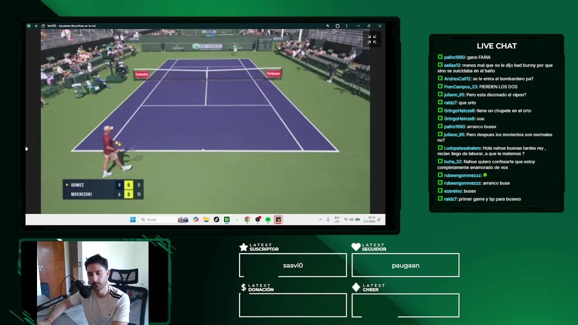Open the three-dot app menu
This screenshot has height=325, width=578.
pos(346,26)
